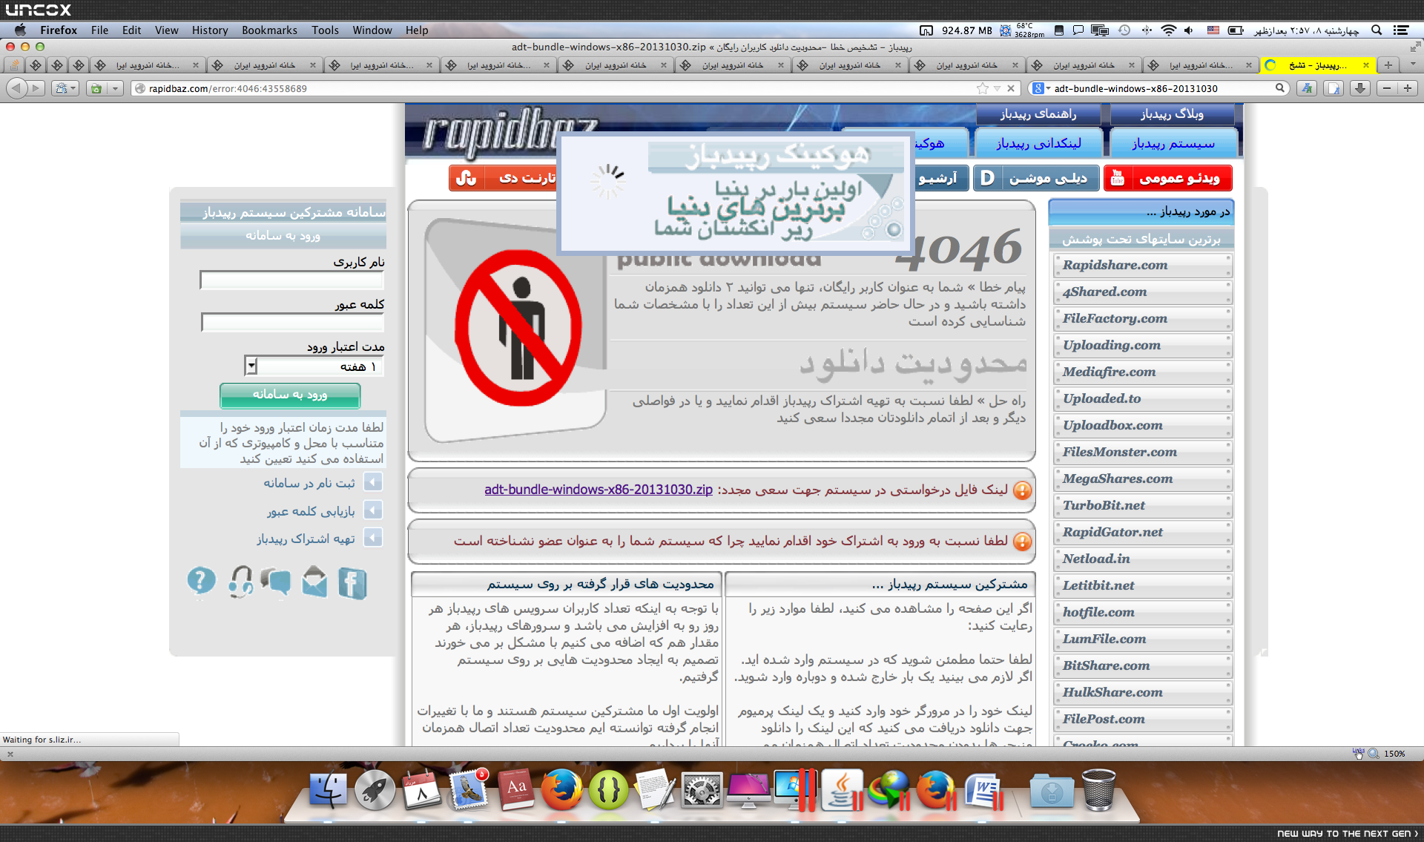The image size is (1424, 842).
Task: Click the بازیابی کلمه عبور password recovery link
Action: tap(311, 511)
